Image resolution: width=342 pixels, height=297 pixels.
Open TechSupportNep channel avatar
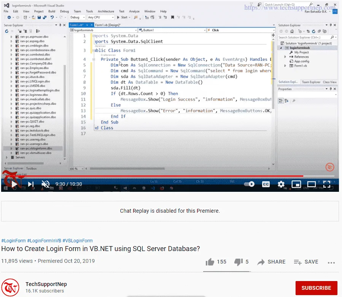click(10, 288)
